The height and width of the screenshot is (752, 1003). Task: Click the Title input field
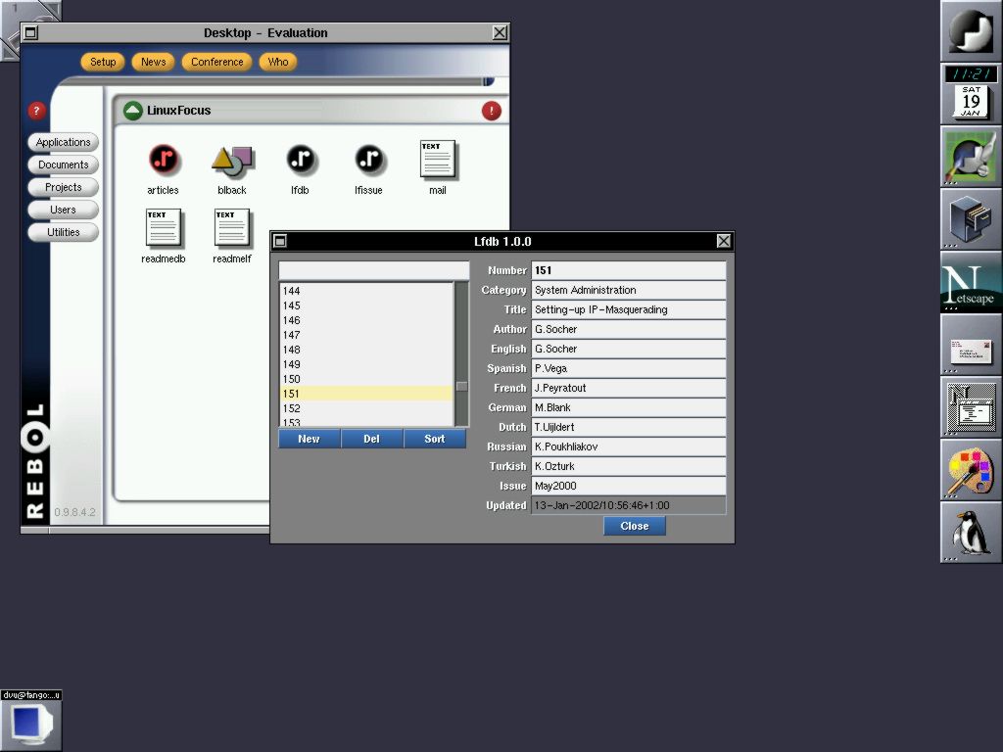(x=628, y=309)
